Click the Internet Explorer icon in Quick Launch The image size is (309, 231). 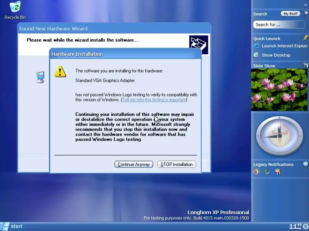coord(256,46)
